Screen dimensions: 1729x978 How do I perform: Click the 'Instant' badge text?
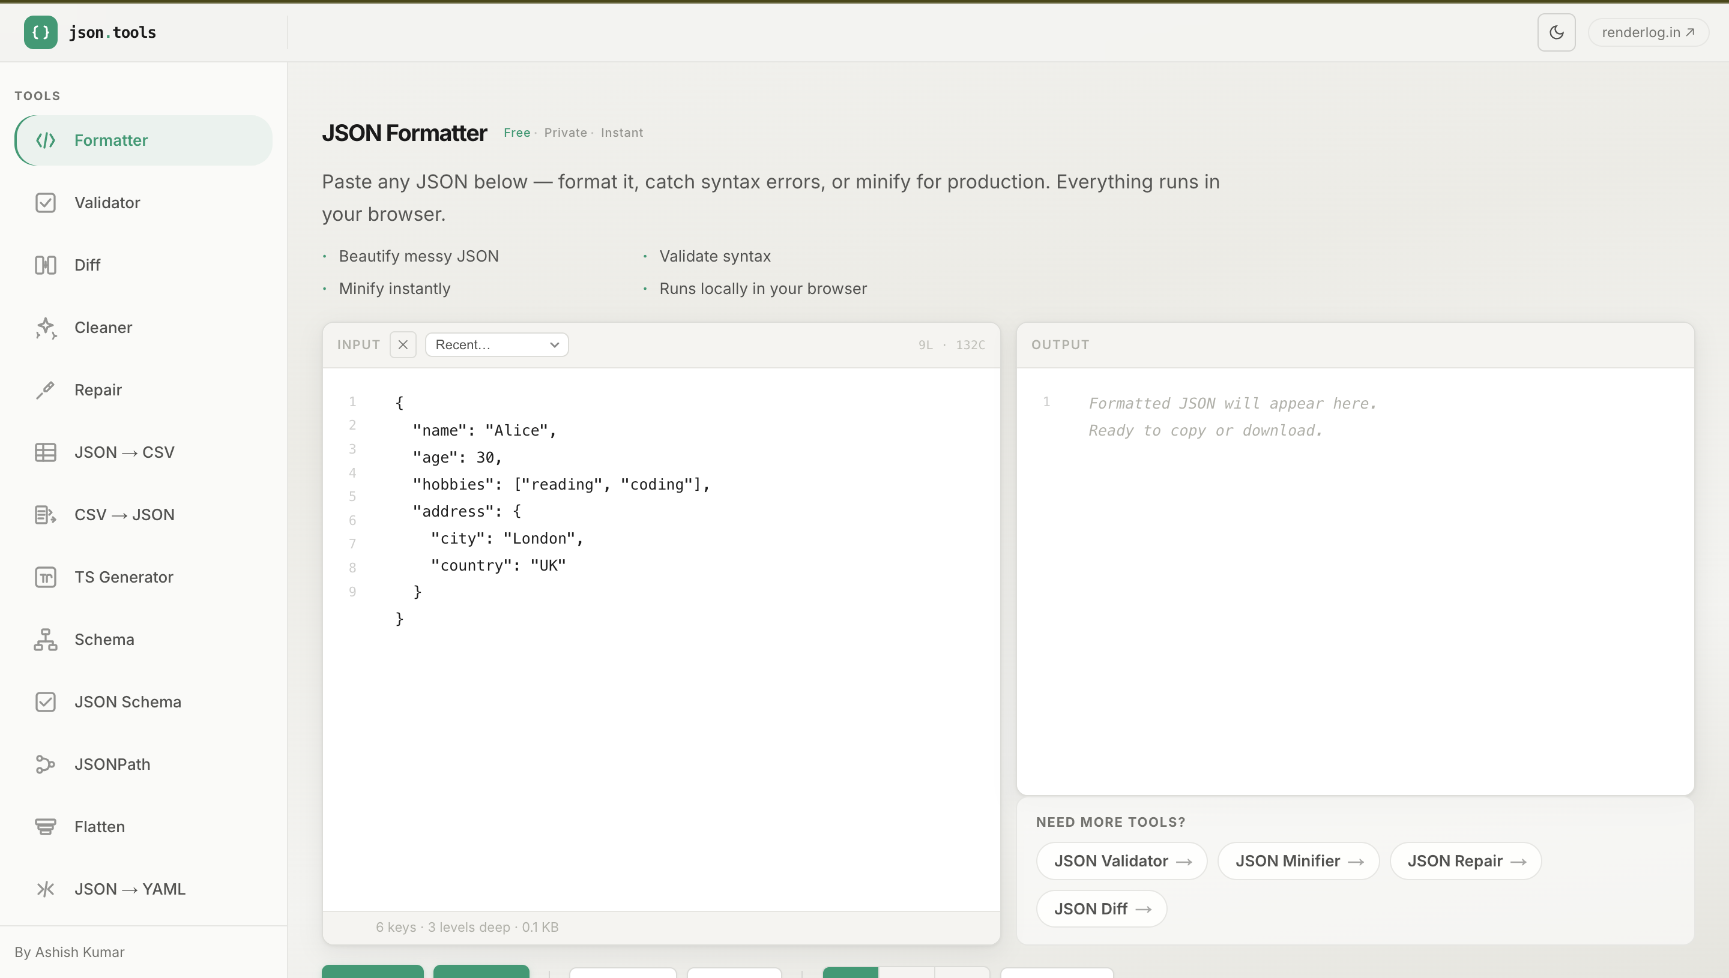621,133
